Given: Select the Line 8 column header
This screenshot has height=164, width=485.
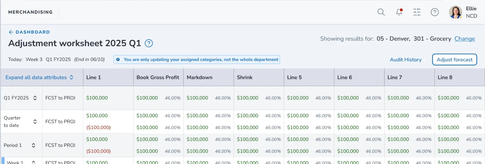Looking at the screenshot, I should click(460, 77).
